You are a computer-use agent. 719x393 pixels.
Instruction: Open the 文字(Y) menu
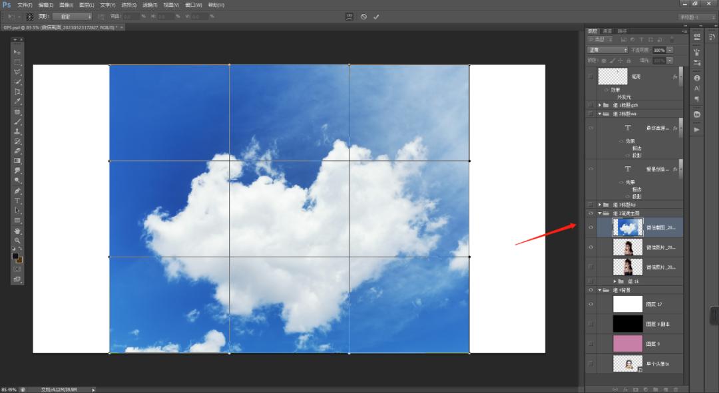point(108,5)
